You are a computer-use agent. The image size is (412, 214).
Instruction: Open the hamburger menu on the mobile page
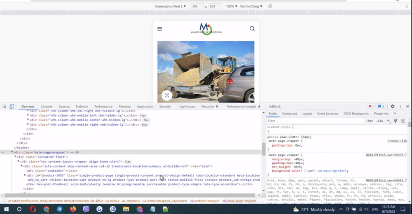(159, 29)
